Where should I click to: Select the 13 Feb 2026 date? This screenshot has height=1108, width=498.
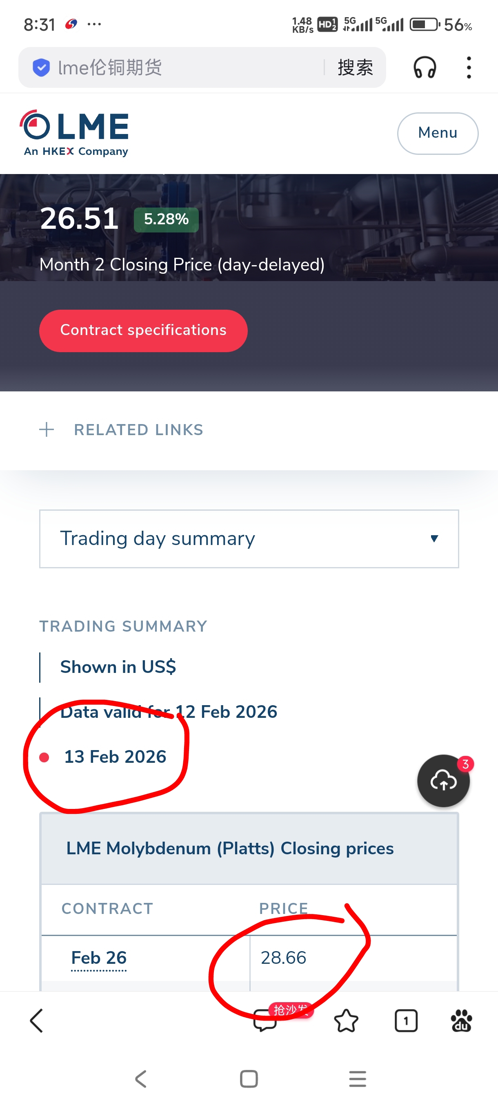click(x=115, y=757)
